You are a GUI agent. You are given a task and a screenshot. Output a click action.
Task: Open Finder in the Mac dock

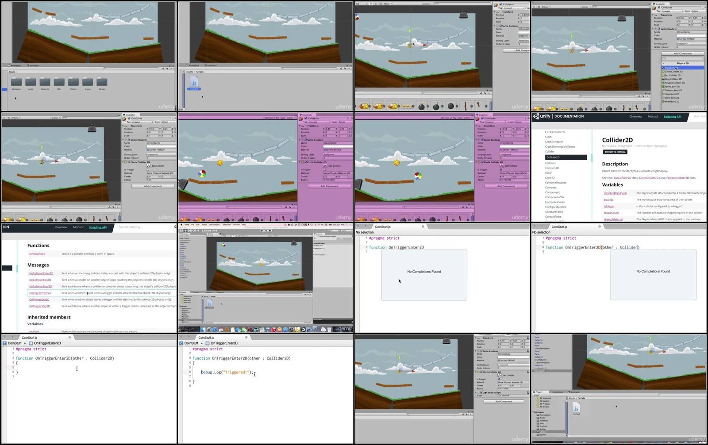coord(203,330)
